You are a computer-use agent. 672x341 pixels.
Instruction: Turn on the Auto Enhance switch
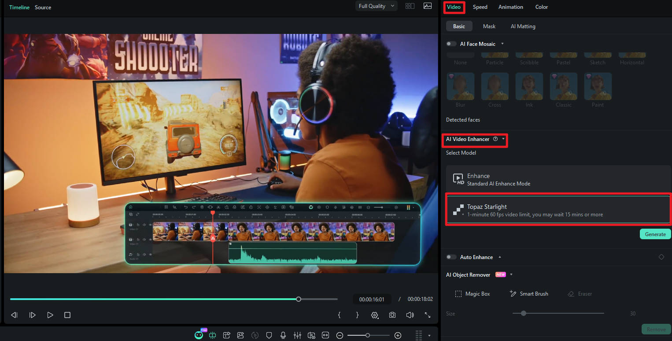pos(451,257)
